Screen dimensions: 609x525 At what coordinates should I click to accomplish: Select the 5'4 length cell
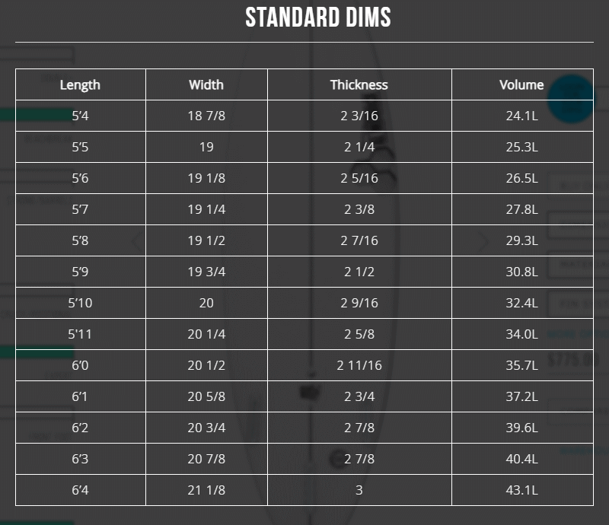click(x=80, y=116)
